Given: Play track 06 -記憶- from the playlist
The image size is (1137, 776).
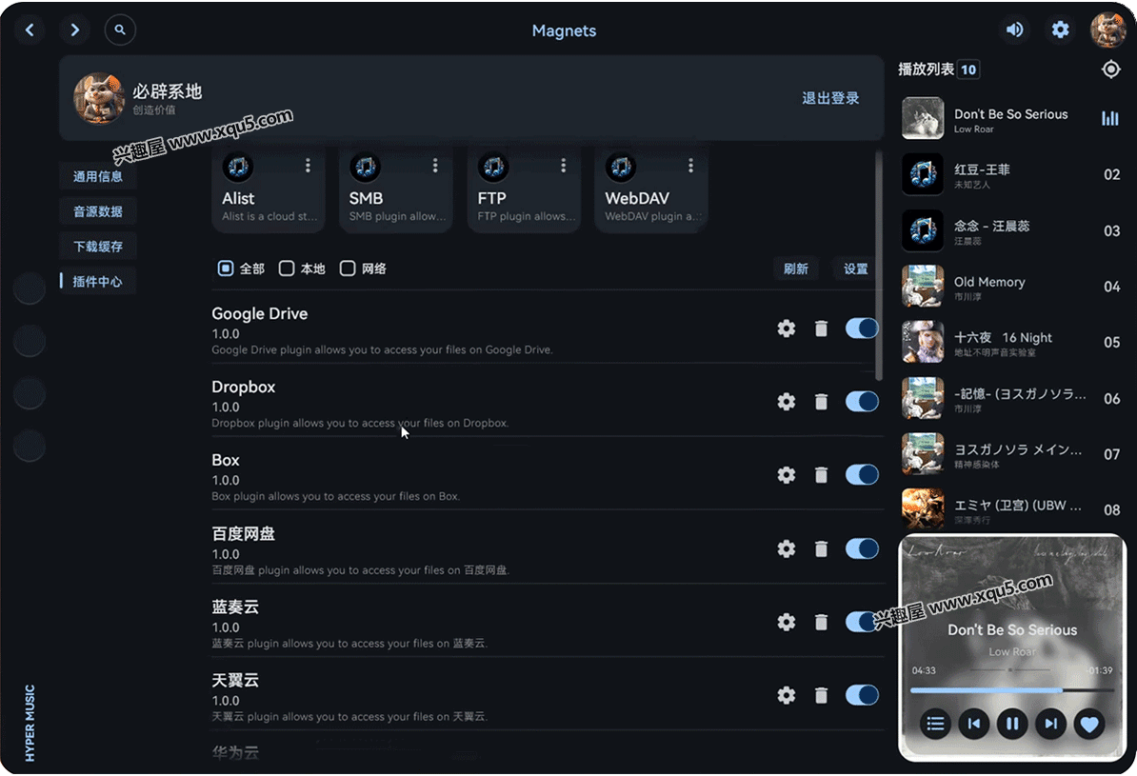Looking at the screenshot, I should (x=1011, y=398).
